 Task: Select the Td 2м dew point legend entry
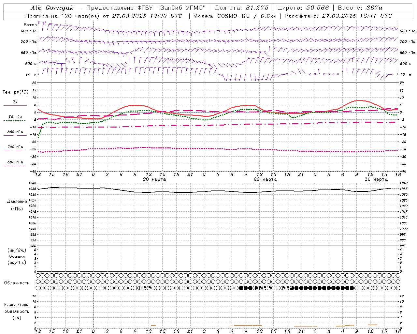click(15, 117)
